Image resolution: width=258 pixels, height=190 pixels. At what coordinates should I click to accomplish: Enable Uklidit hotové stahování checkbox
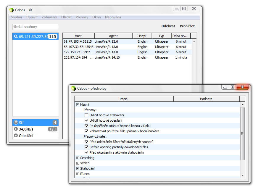click(x=86, y=115)
